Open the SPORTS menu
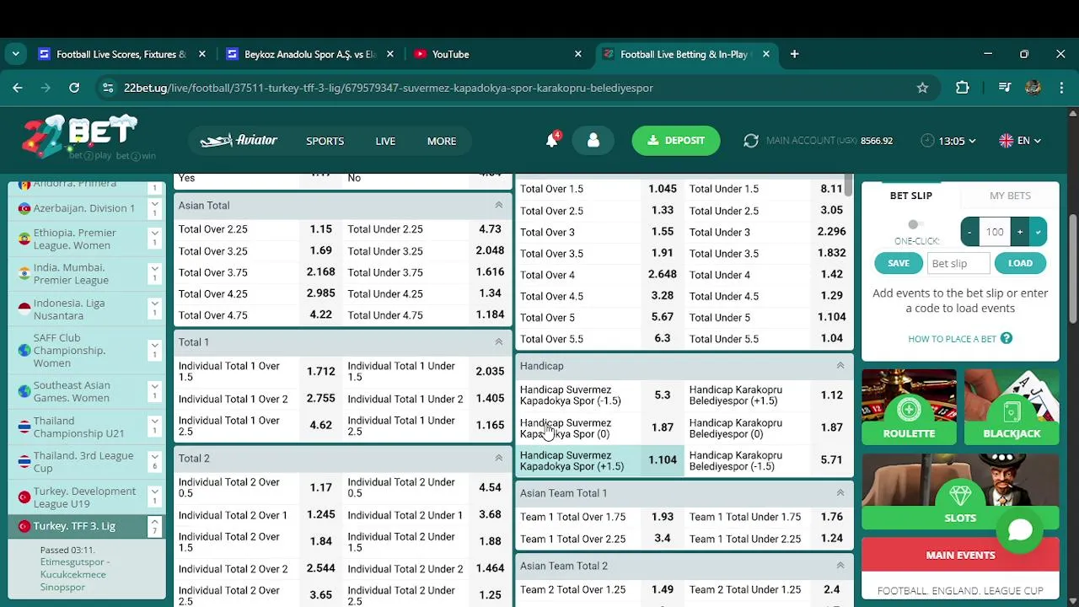Image resolution: width=1079 pixels, height=607 pixels. 325,141
